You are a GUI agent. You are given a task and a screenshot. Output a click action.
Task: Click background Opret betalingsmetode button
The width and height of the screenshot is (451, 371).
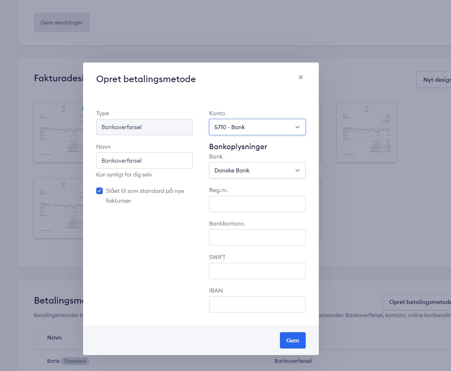[417, 302]
